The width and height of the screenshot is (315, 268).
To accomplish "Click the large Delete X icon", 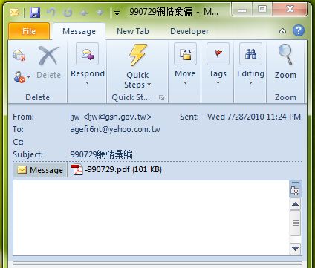I will coord(49,56).
